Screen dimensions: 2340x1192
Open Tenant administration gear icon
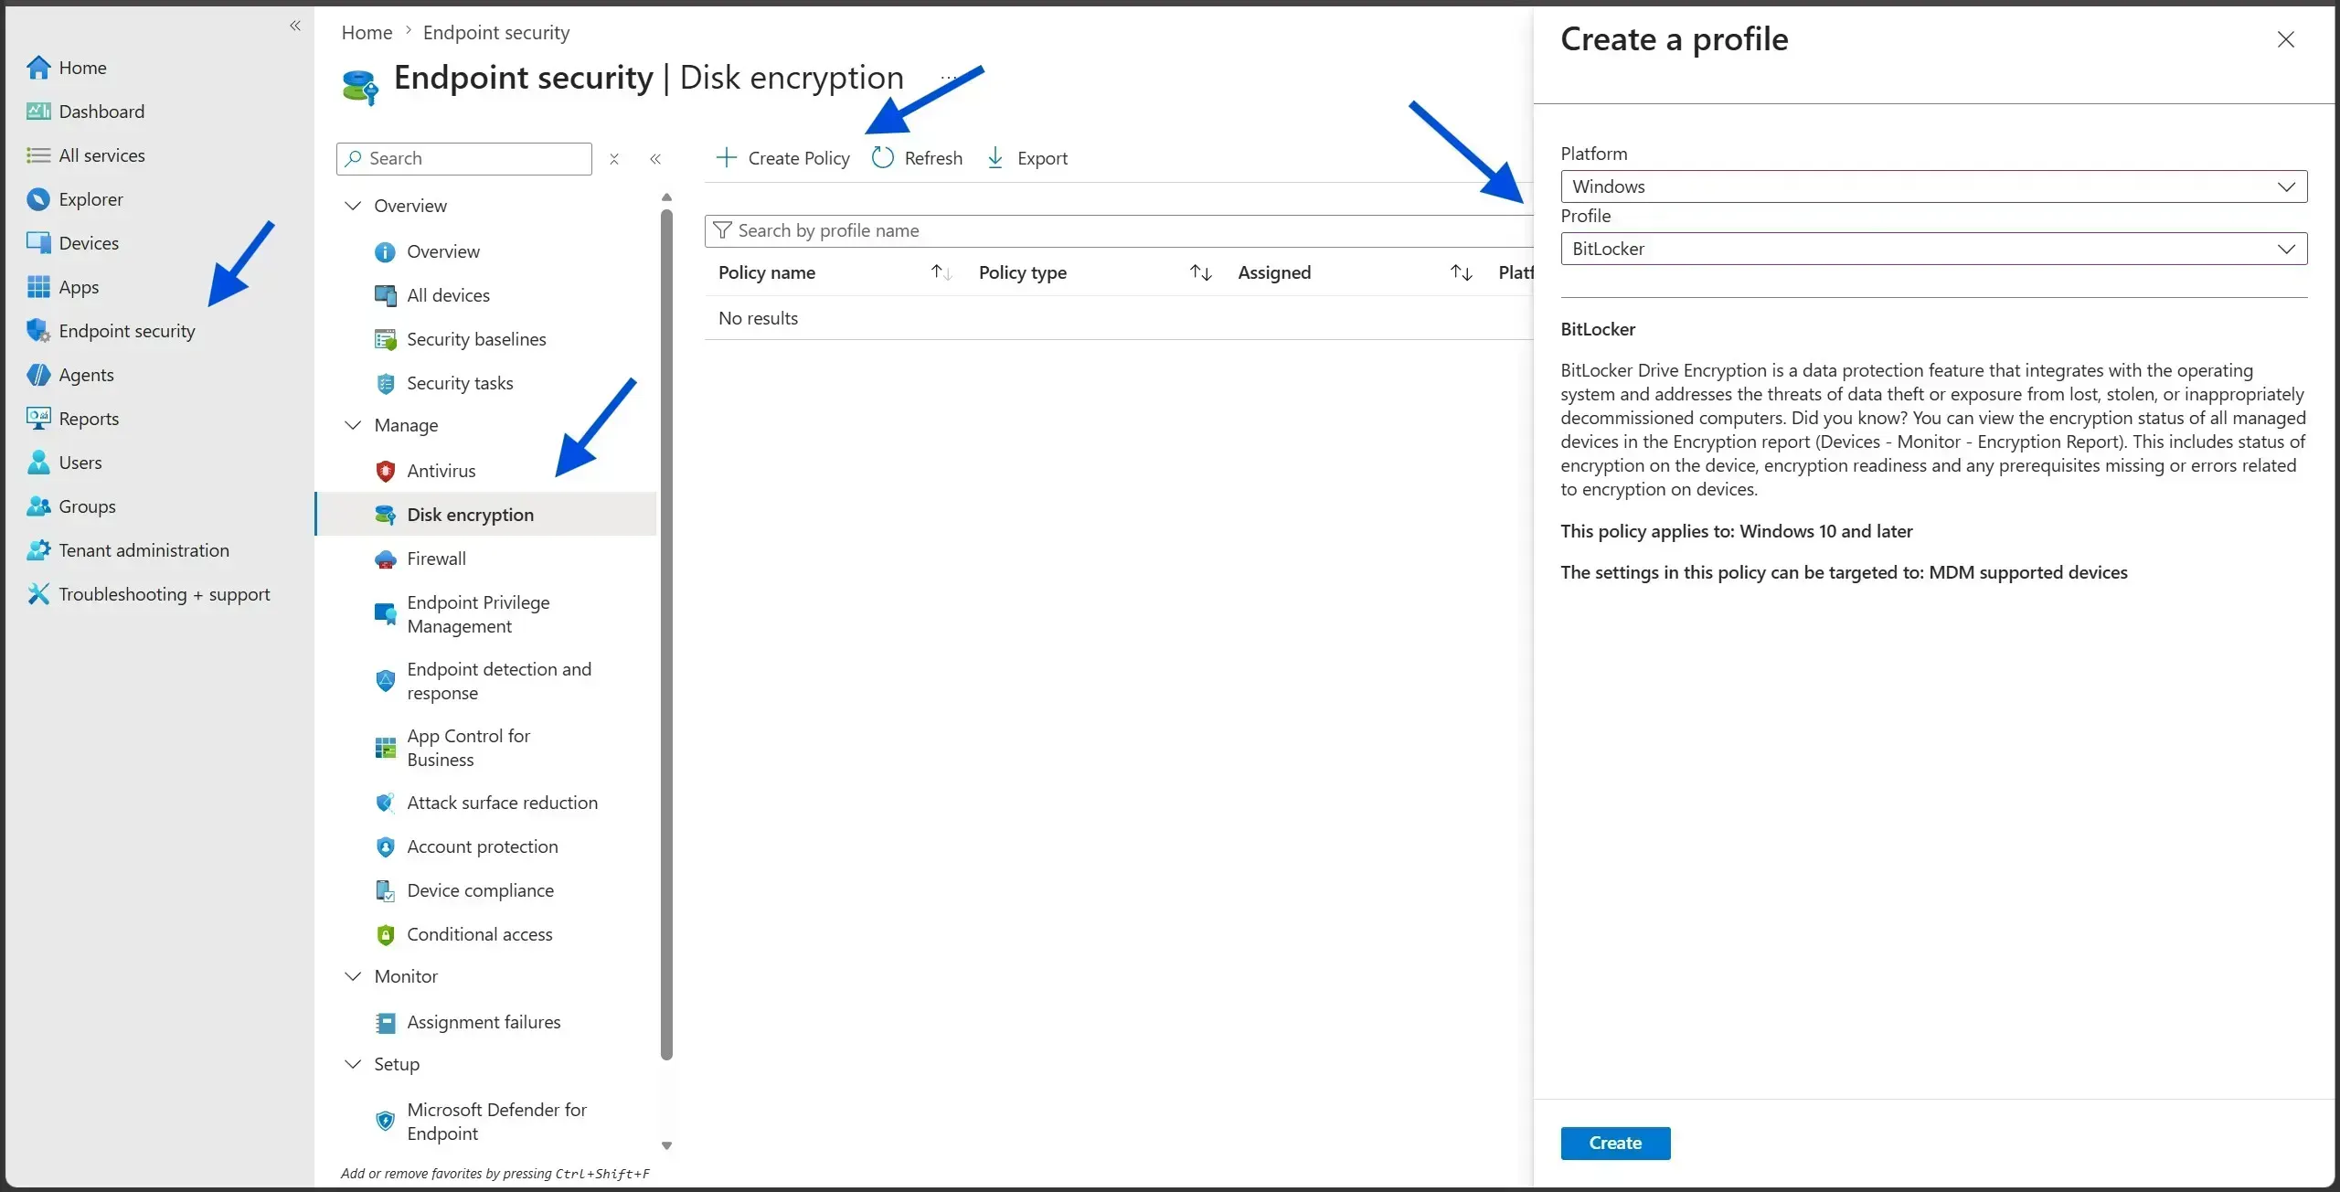point(38,550)
